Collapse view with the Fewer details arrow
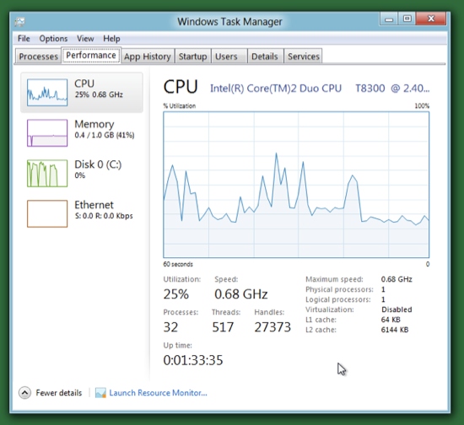The height and width of the screenshot is (425, 464). 24,393
